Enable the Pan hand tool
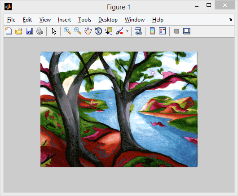This screenshot has width=238, height=196. pyautogui.click(x=88, y=31)
